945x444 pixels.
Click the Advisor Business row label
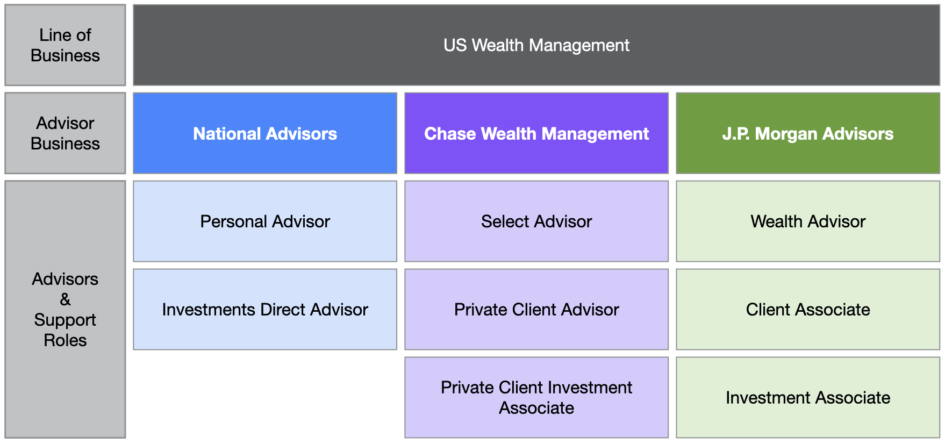click(65, 133)
